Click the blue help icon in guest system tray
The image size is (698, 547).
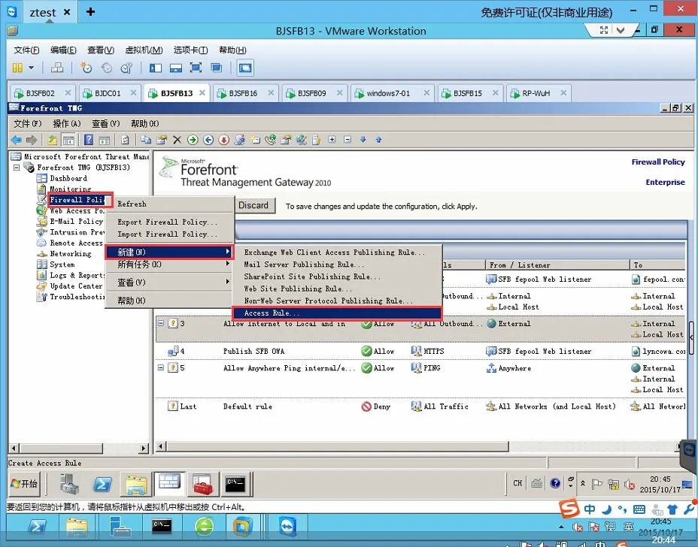coord(554,483)
